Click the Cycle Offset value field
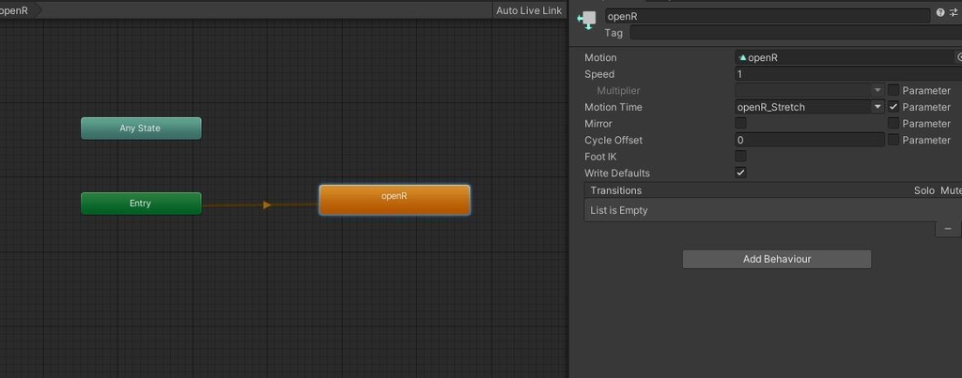 click(810, 140)
